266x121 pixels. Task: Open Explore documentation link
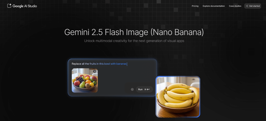click(214, 6)
